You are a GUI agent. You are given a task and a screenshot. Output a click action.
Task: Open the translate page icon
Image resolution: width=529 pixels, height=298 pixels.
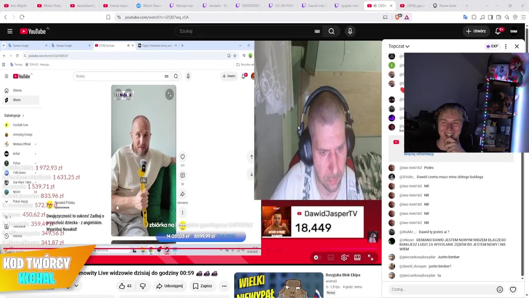click(465, 17)
